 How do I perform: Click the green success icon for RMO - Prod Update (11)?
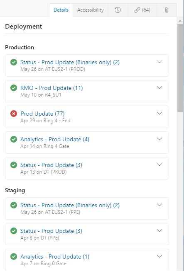pyautogui.click(x=14, y=88)
